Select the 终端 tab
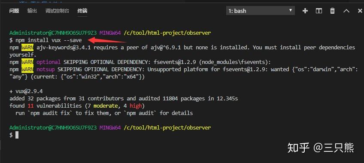 click(x=82, y=11)
